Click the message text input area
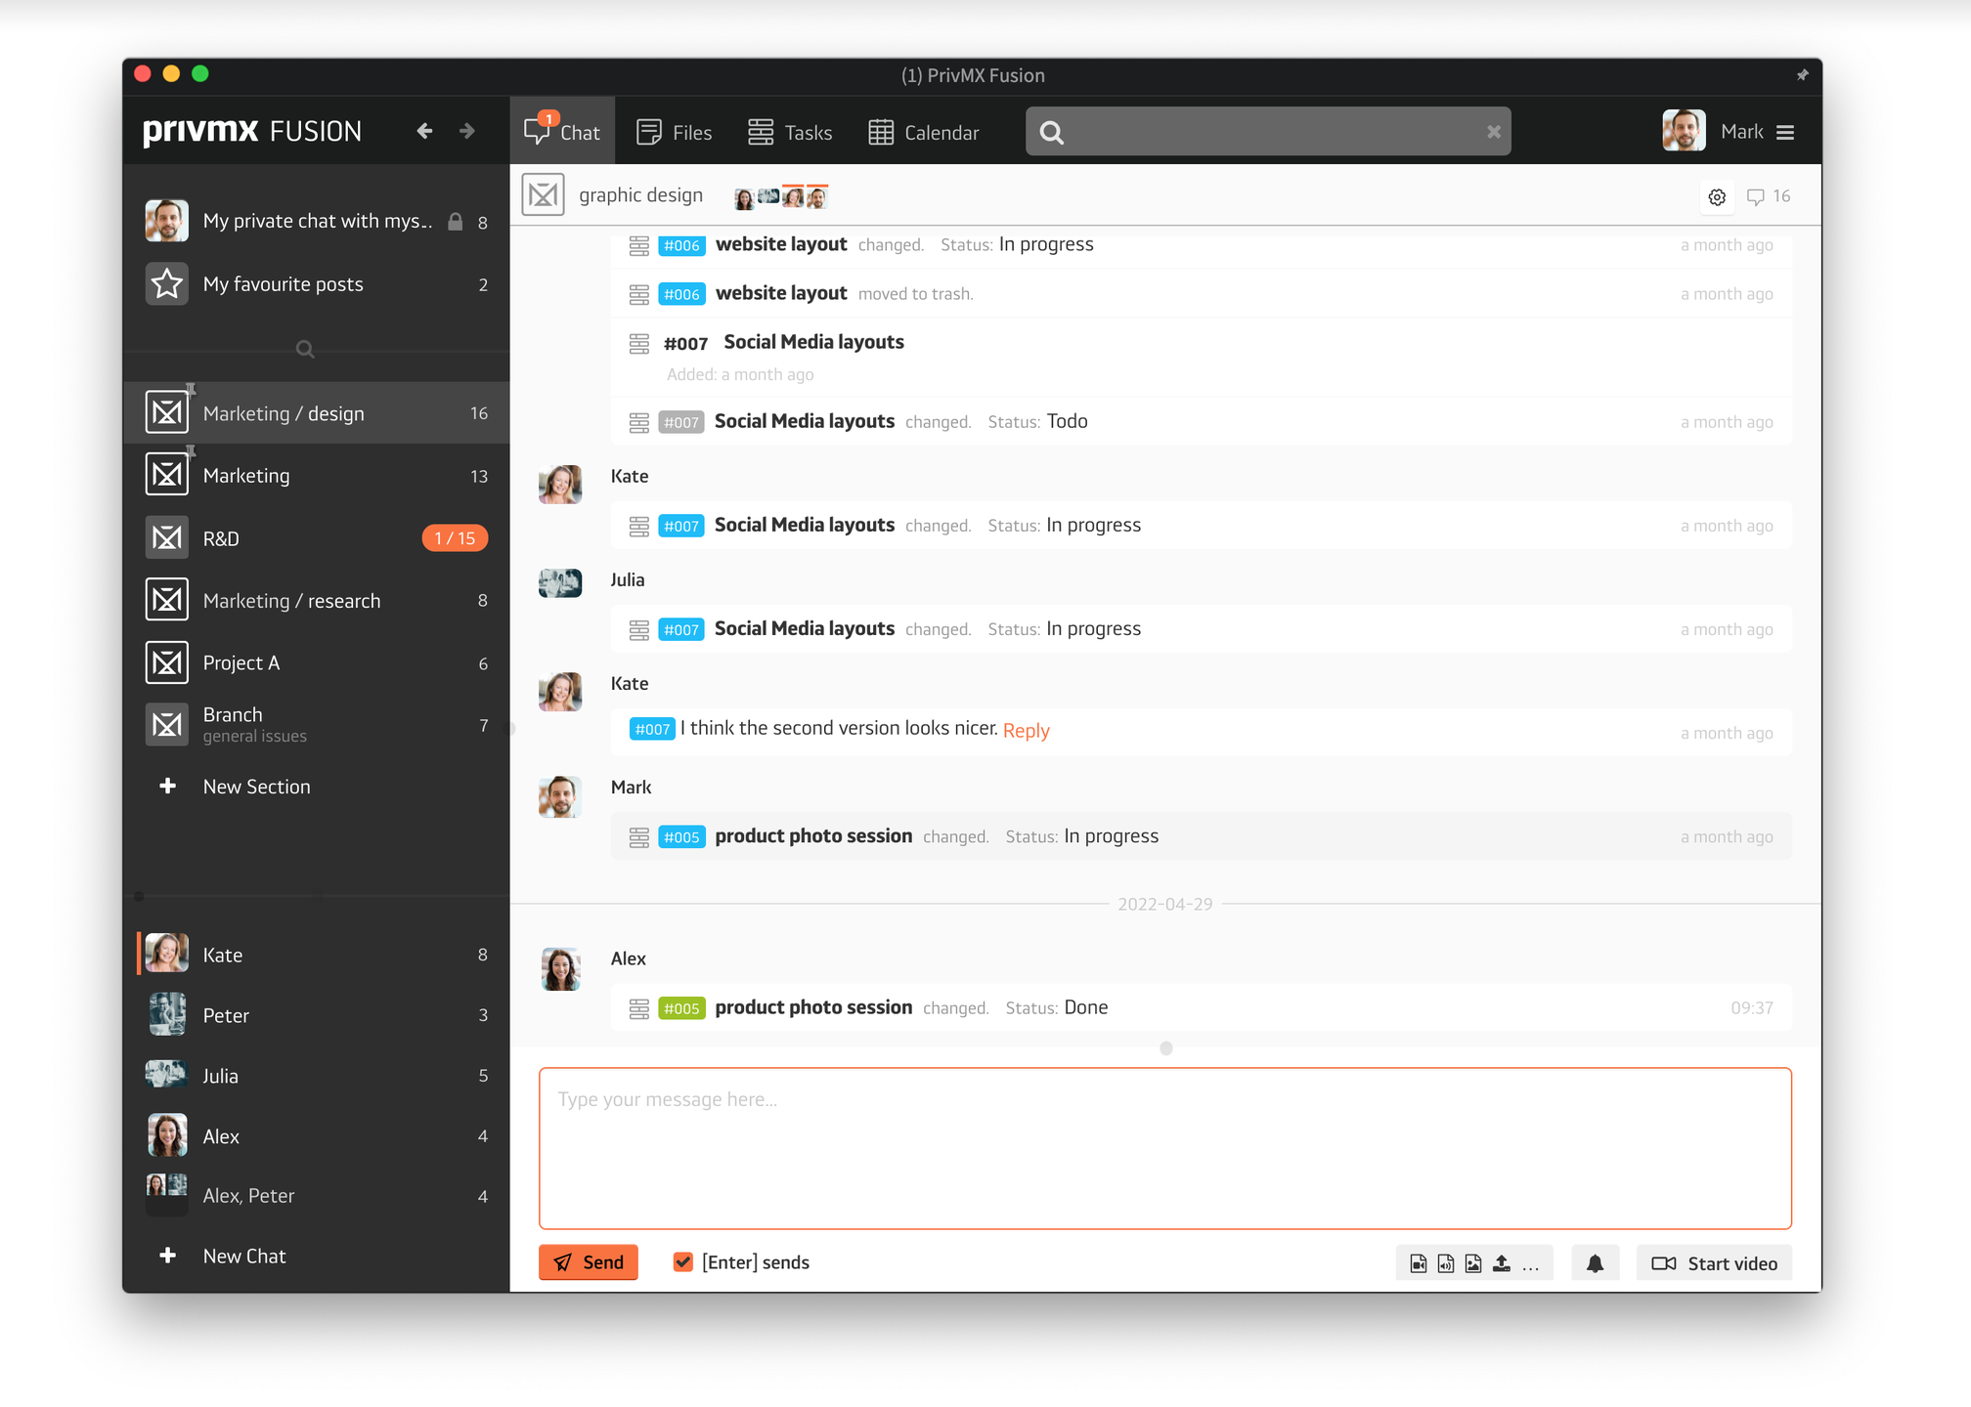Viewport: 1971px width, 1407px height. [1164, 1148]
